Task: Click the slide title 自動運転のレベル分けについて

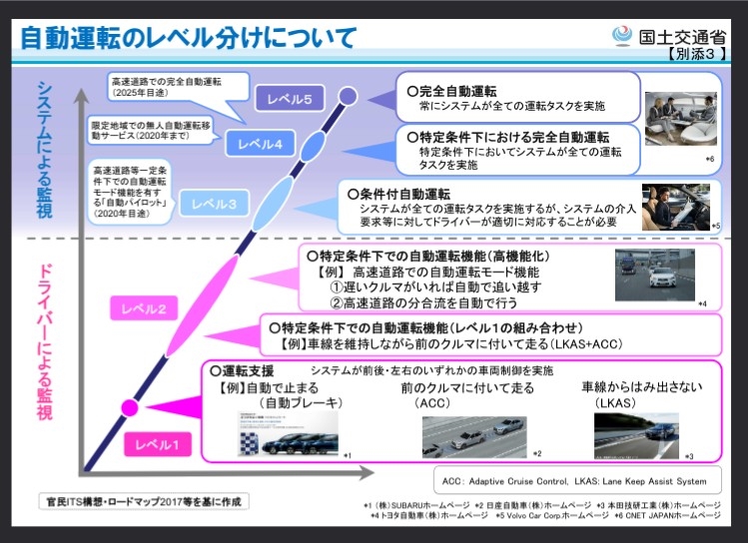Action: (189, 38)
